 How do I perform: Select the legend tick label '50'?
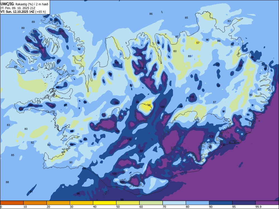[118, 207]
